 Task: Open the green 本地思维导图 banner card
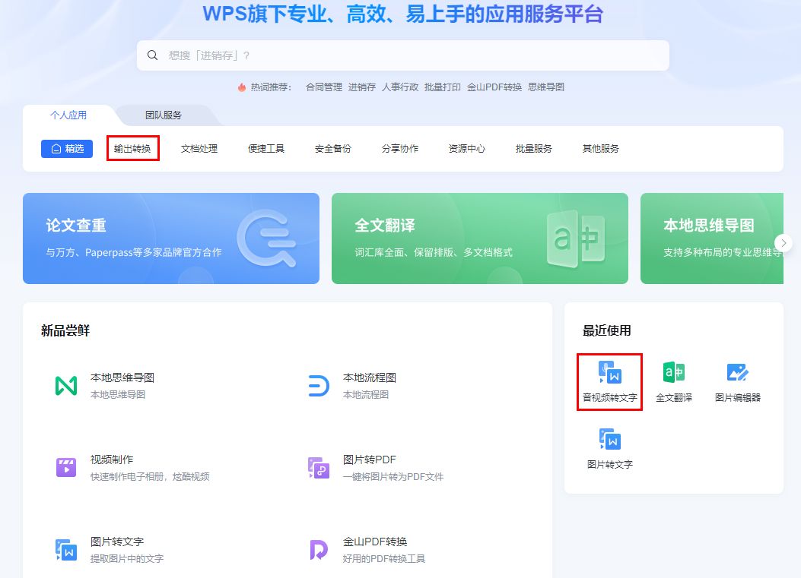pos(711,238)
